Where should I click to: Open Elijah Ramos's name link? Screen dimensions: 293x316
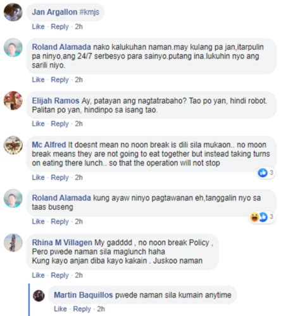[56, 100]
